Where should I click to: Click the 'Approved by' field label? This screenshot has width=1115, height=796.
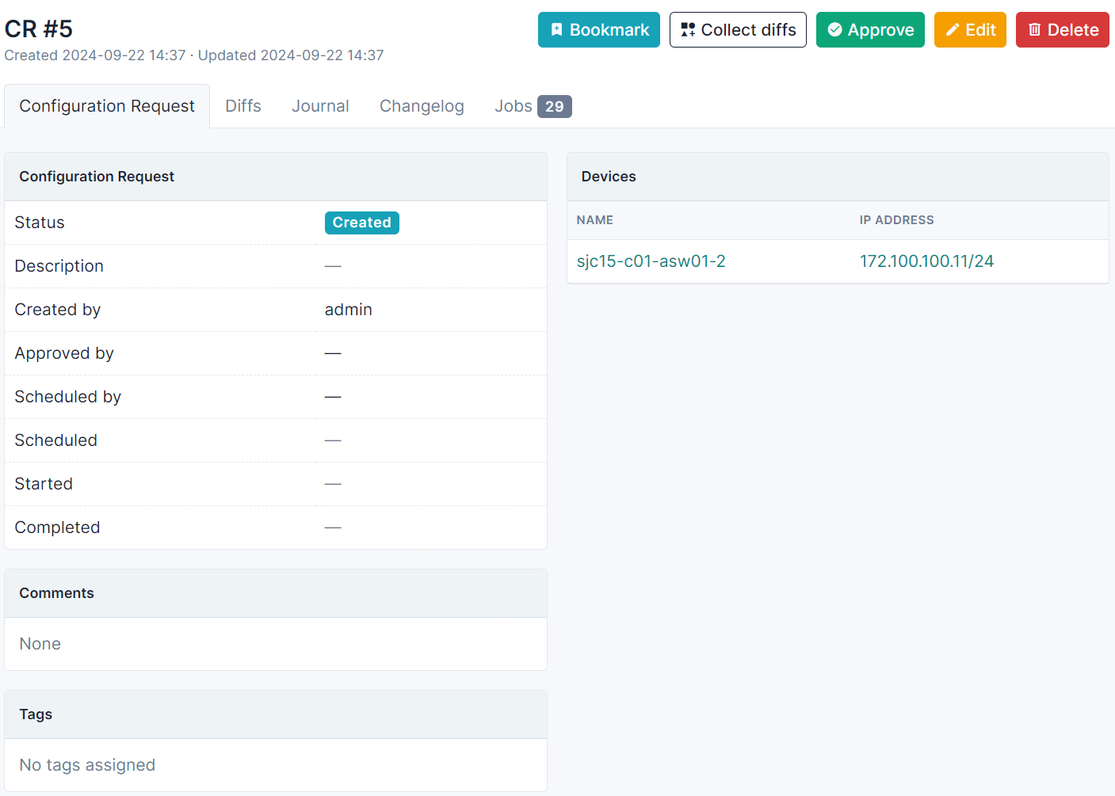click(64, 353)
